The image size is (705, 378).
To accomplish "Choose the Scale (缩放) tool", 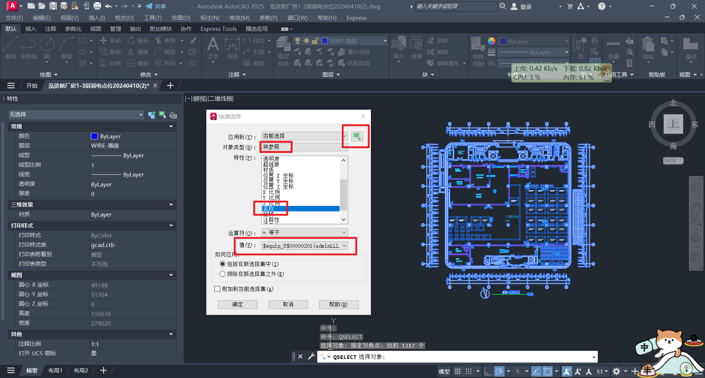I will (x=138, y=63).
